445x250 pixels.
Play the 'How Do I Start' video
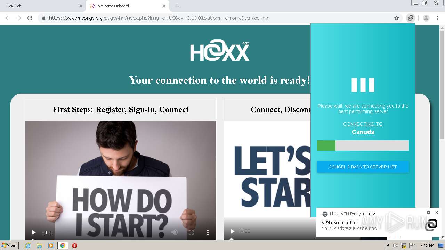point(34,232)
